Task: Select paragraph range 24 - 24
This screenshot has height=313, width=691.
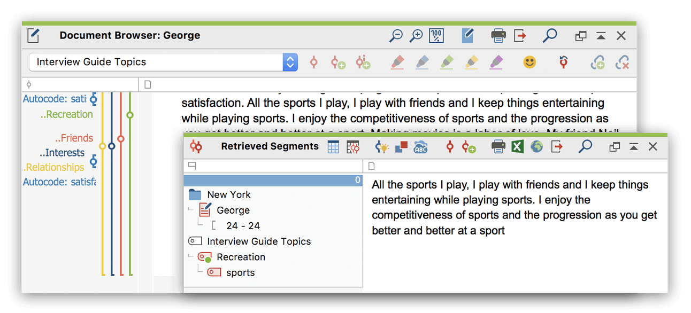Action: coord(243,226)
